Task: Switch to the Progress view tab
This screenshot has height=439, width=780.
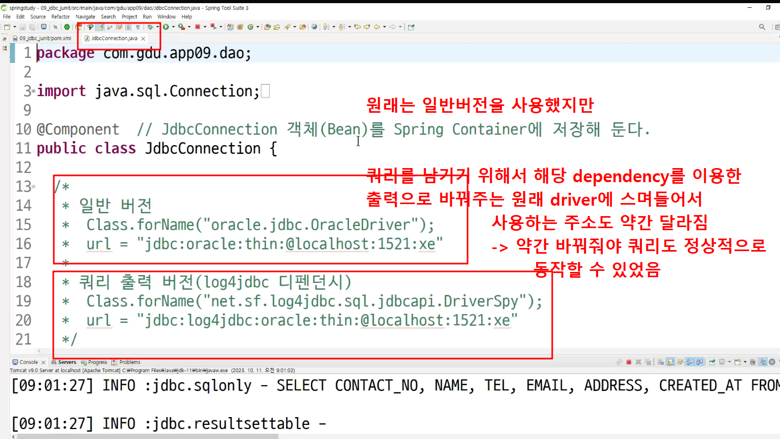Action: (94, 362)
